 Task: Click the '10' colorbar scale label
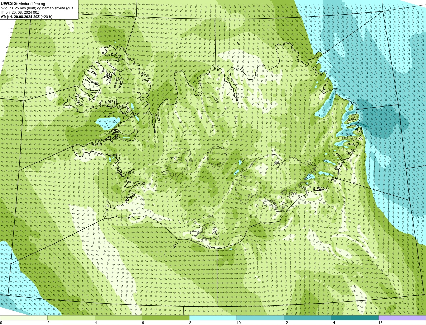coord(239,323)
